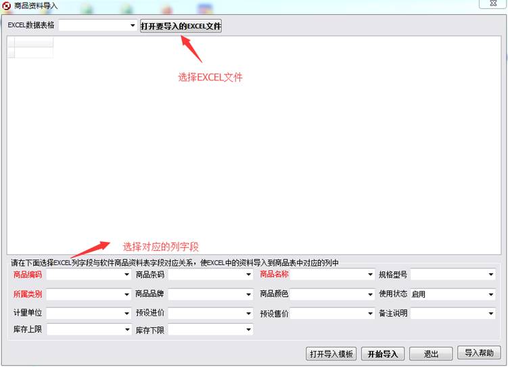Expand the 计量单位 column dropdown
Screen dimensions: 508x367
pyautogui.click(x=126, y=314)
